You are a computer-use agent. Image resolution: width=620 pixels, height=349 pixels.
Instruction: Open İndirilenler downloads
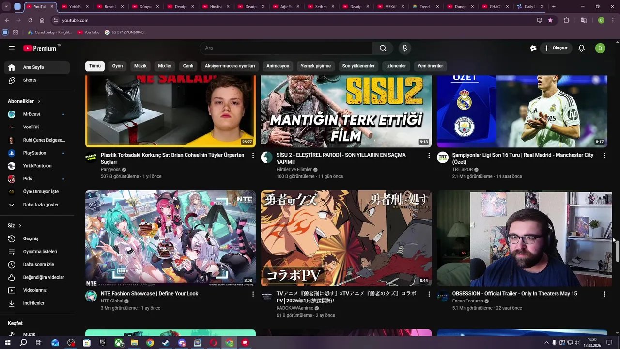[37, 303]
